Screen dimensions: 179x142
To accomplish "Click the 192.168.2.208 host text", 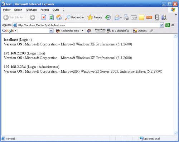I will tap(15, 53).
